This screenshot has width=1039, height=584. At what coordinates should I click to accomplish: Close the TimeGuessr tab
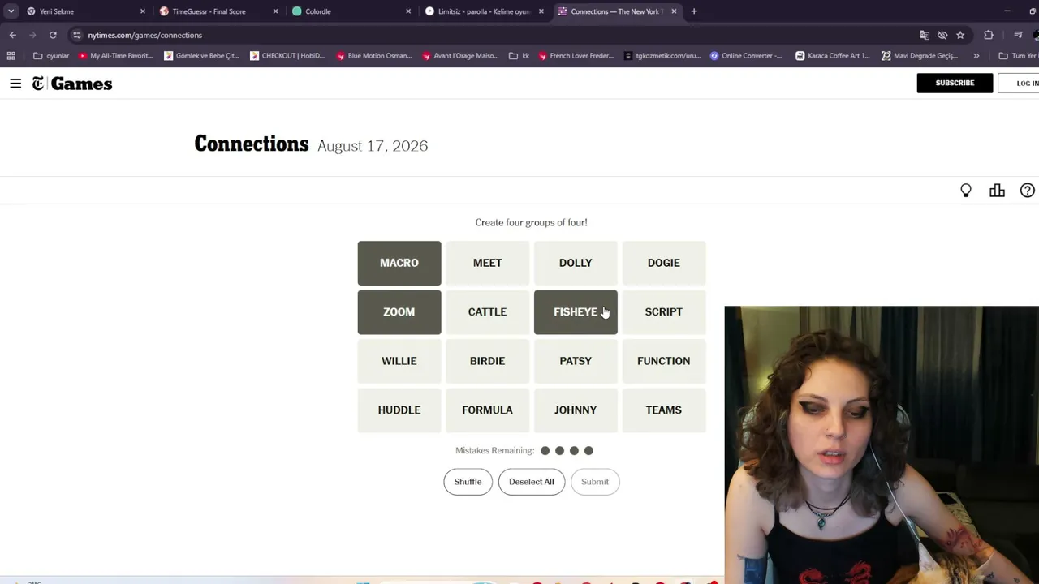(275, 11)
